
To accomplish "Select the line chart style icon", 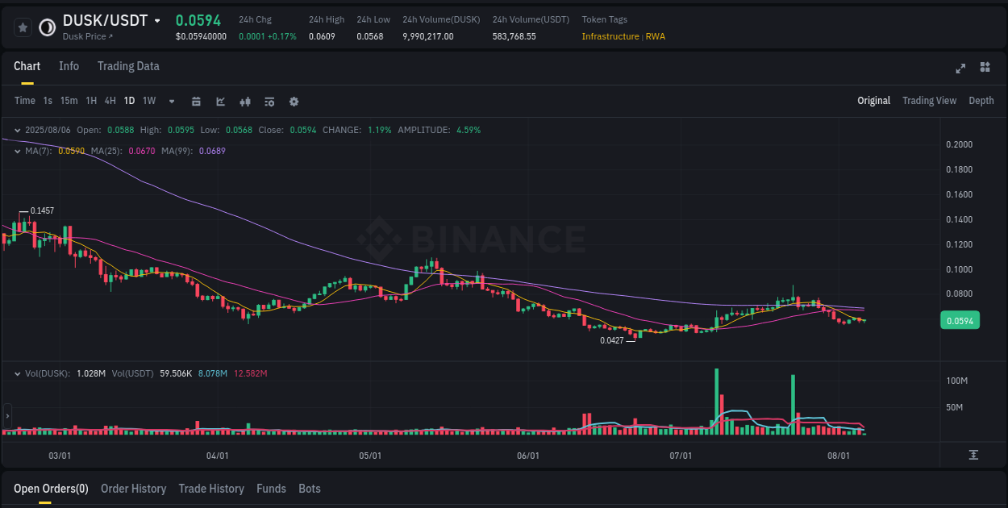I will click(220, 101).
